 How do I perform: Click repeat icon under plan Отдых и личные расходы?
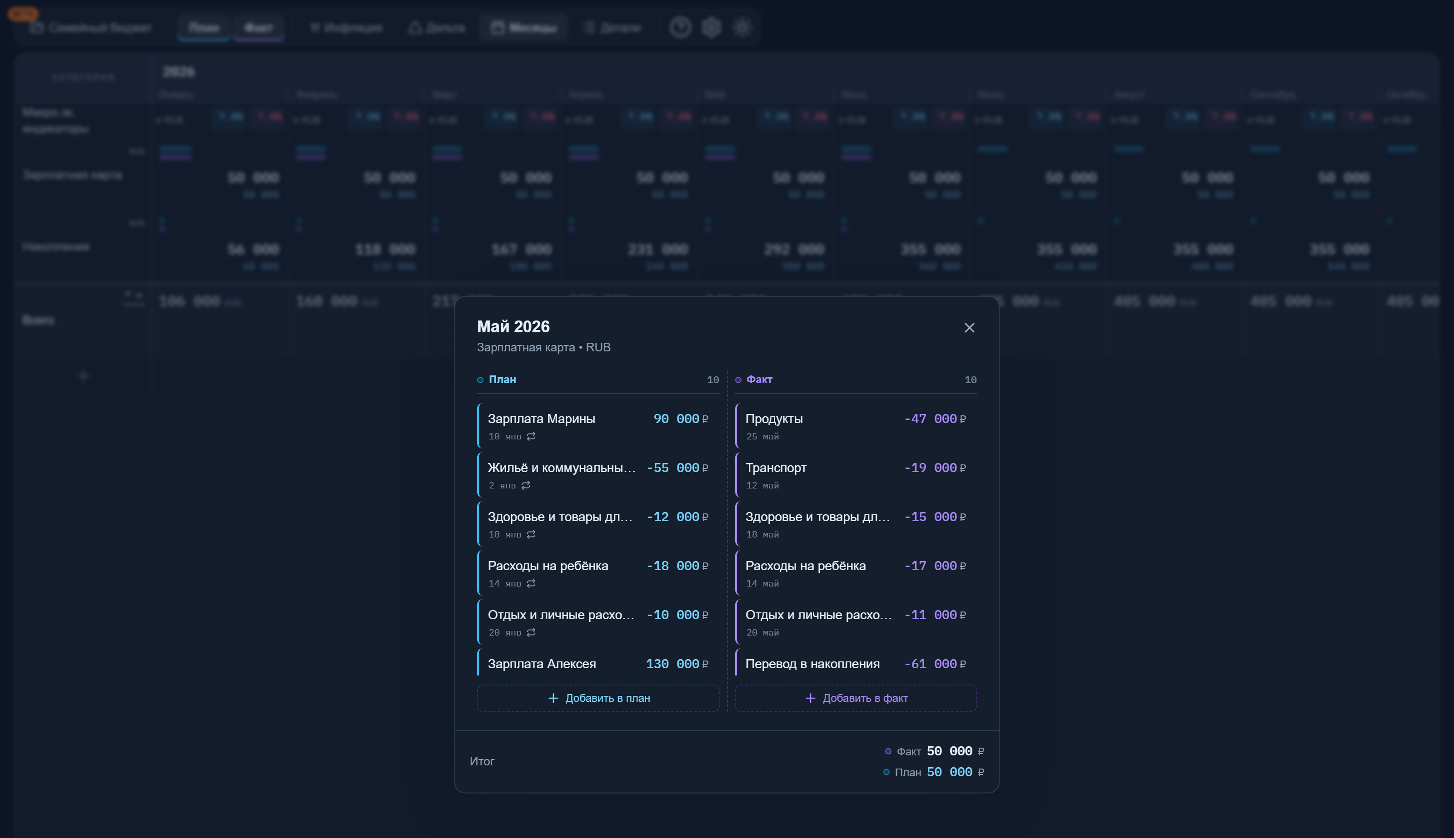point(531,632)
